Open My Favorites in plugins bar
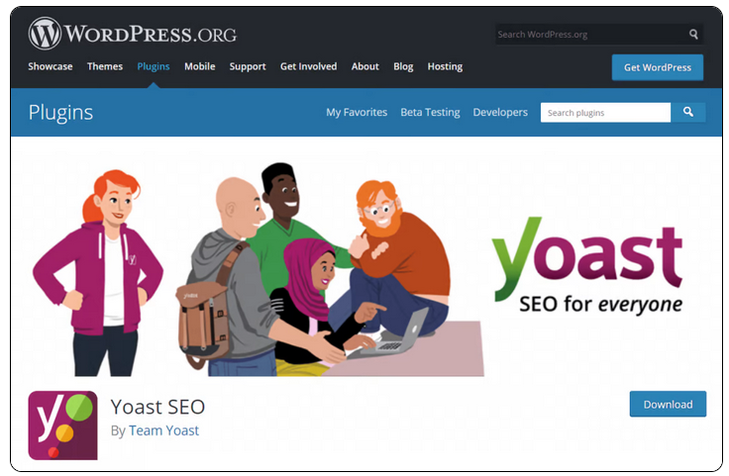The image size is (729, 476). click(357, 113)
